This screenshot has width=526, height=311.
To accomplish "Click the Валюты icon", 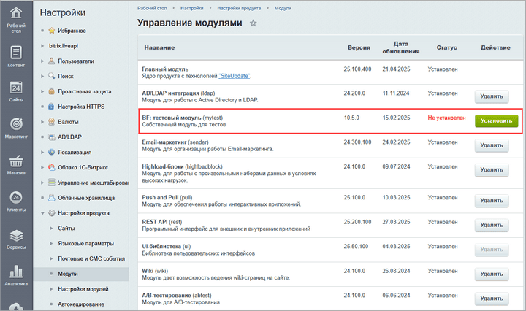I will point(51,121).
